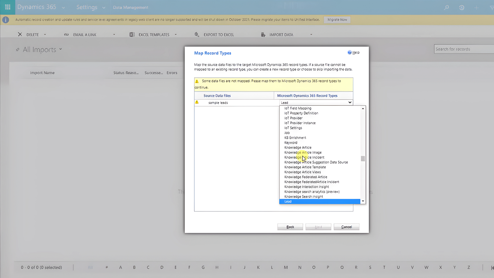Click the list scroll down arrow

[363, 201]
